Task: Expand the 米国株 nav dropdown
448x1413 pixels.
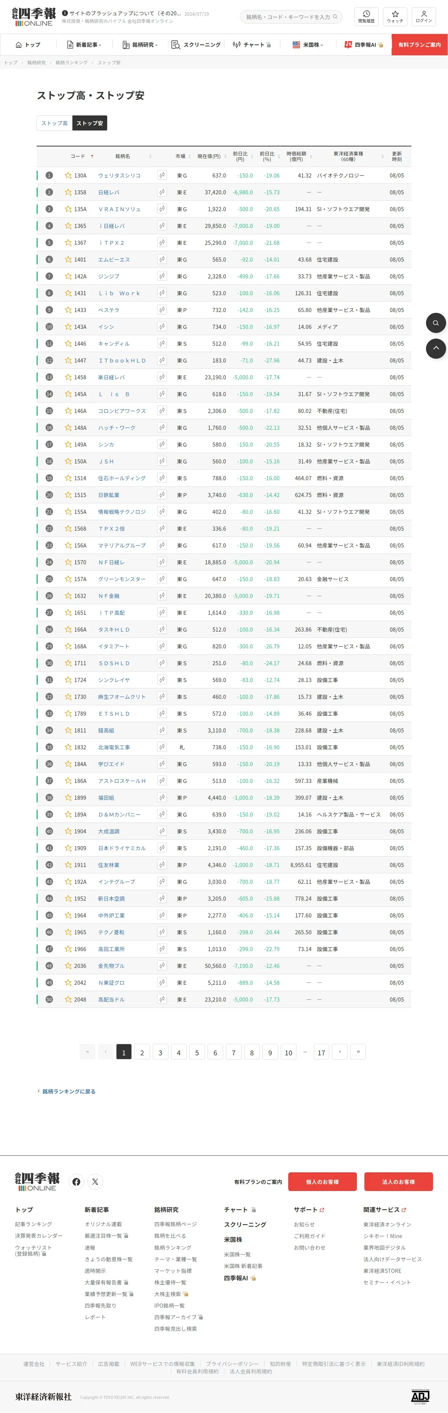Action: click(308, 44)
